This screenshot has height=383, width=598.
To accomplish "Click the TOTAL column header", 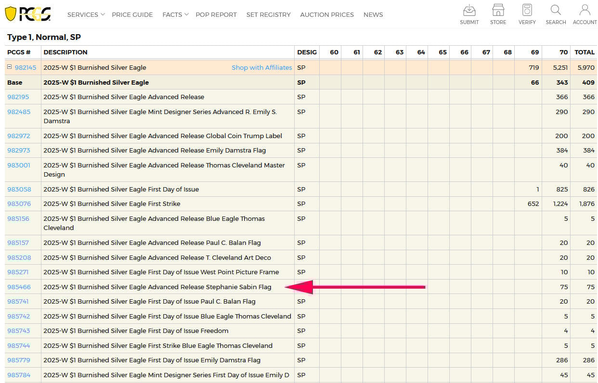I will [x=585, y=52].
